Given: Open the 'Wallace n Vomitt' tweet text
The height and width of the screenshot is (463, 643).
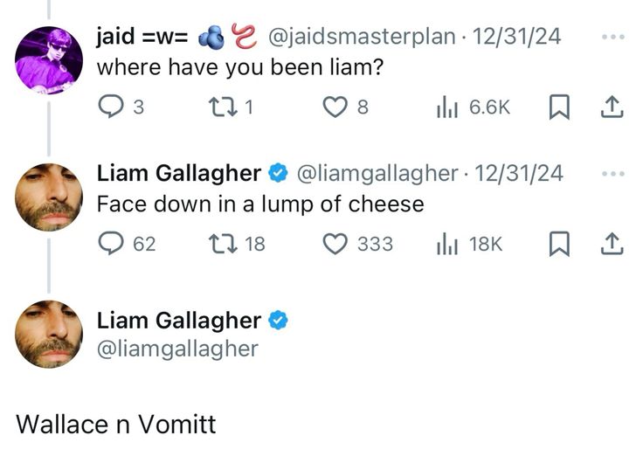Looking at the screenshot, I should [116, 424].
